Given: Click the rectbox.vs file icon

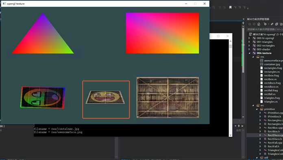Looking at the screenshot, I should click(261, 79).
